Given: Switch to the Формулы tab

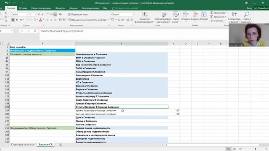Looking at the screenshot, I should point(60,8).
